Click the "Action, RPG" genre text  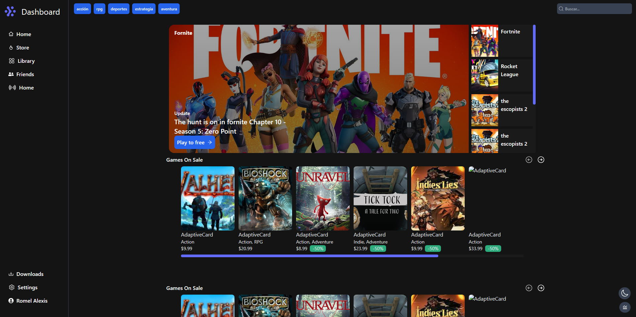pyautogui.click(x=251, y=242)
